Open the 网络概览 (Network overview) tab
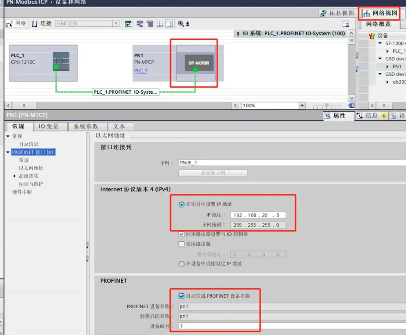This screenshot has width=406, height=335. coord(378,24)
